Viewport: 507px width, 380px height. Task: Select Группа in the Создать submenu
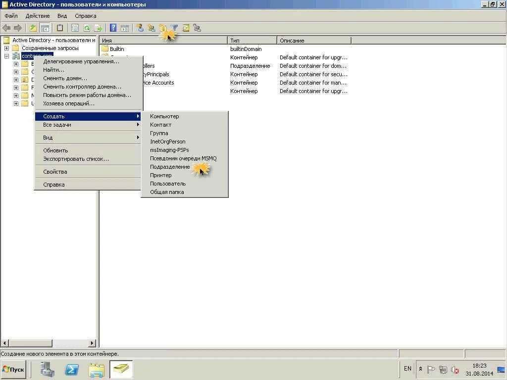point(185,133)
